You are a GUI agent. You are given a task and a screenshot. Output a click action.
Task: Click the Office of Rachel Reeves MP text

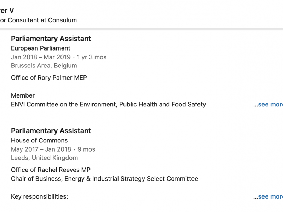(x=51, y=170)
